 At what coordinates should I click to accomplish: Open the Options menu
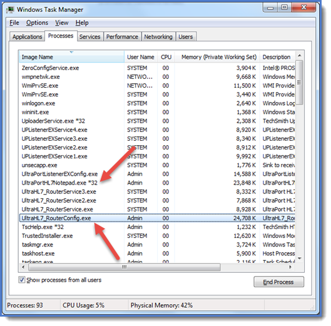[x=37, y=23]
